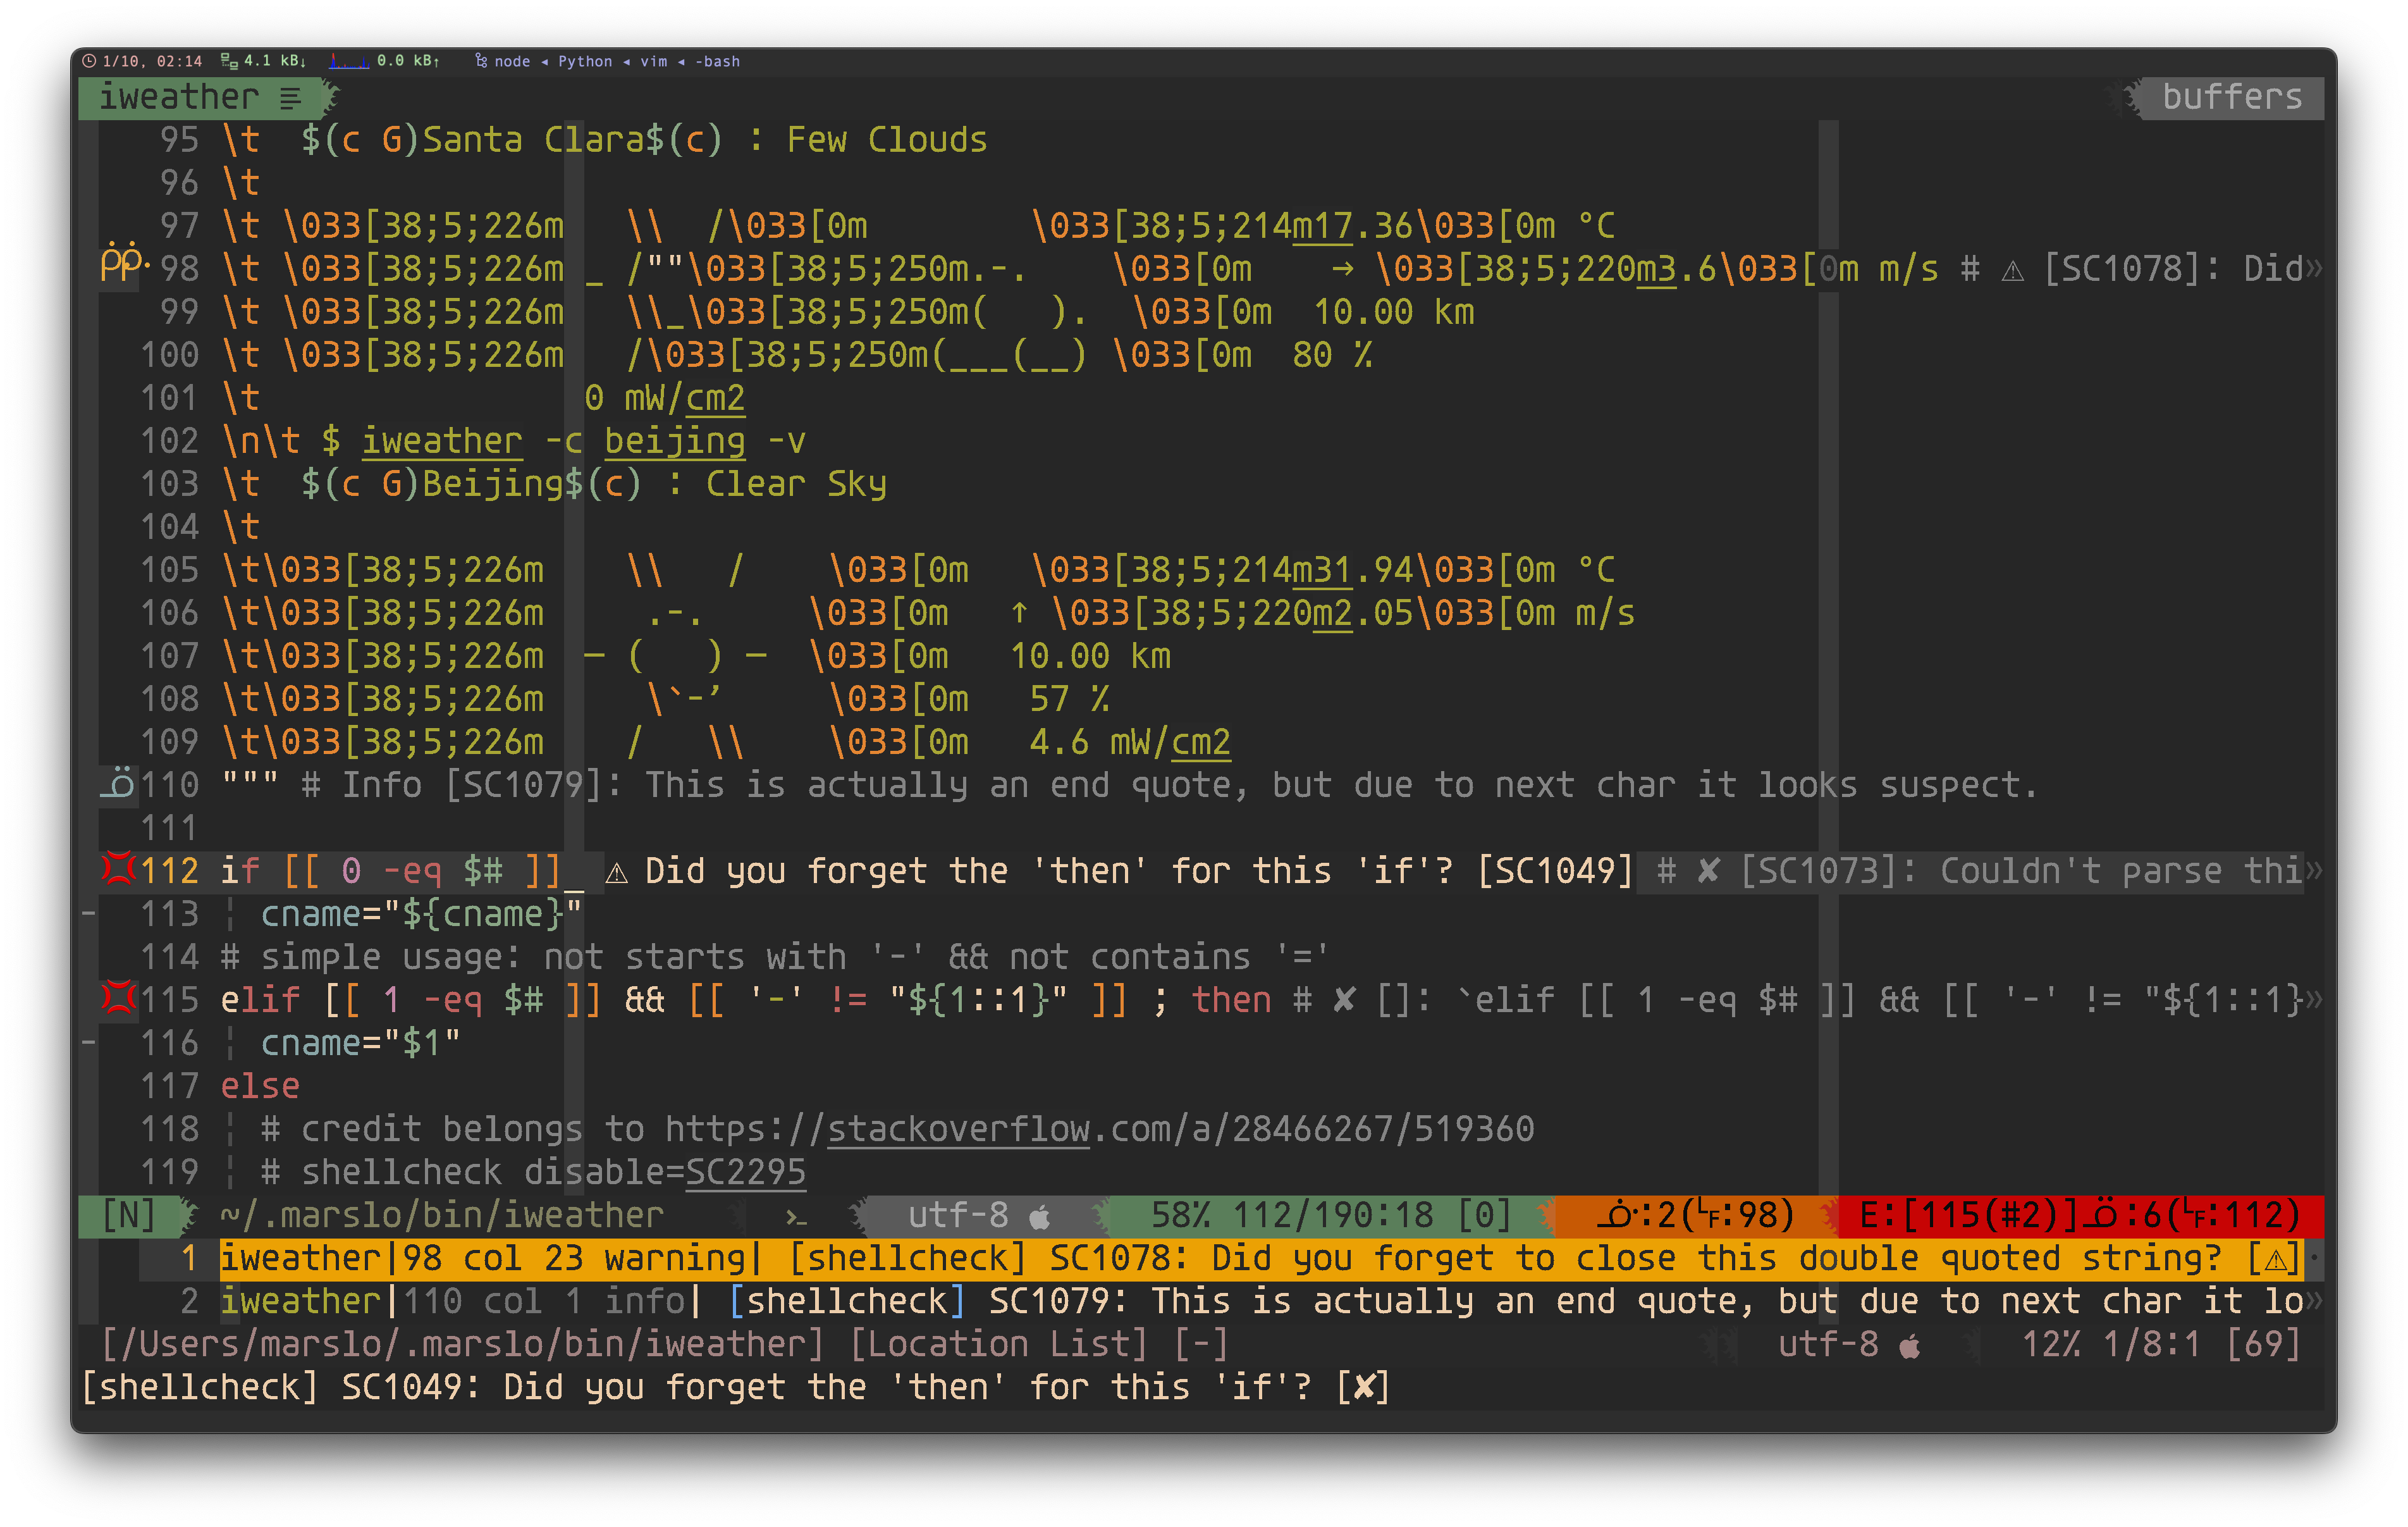Collapse the fold marker beside line 116

(x=89, y=1042)
